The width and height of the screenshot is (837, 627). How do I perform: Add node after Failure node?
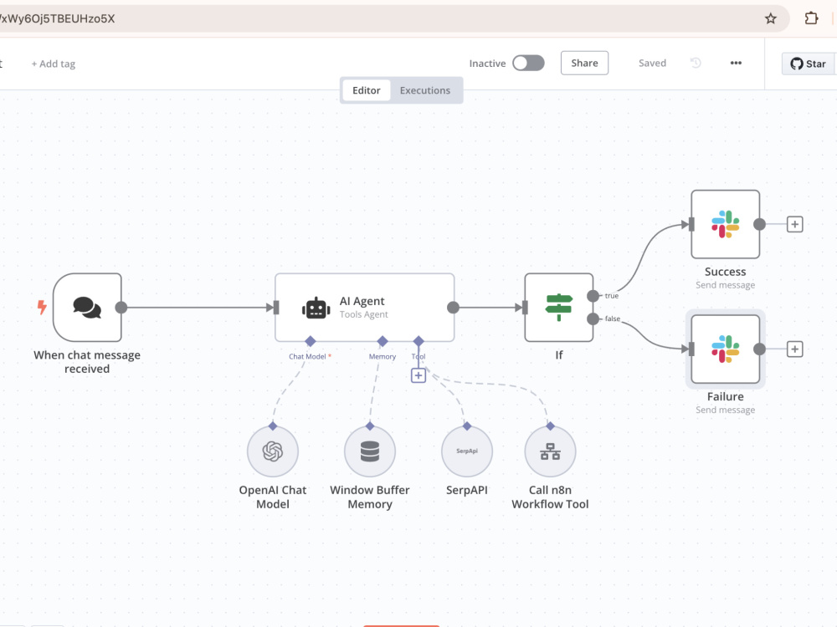(x=795, y=349)
